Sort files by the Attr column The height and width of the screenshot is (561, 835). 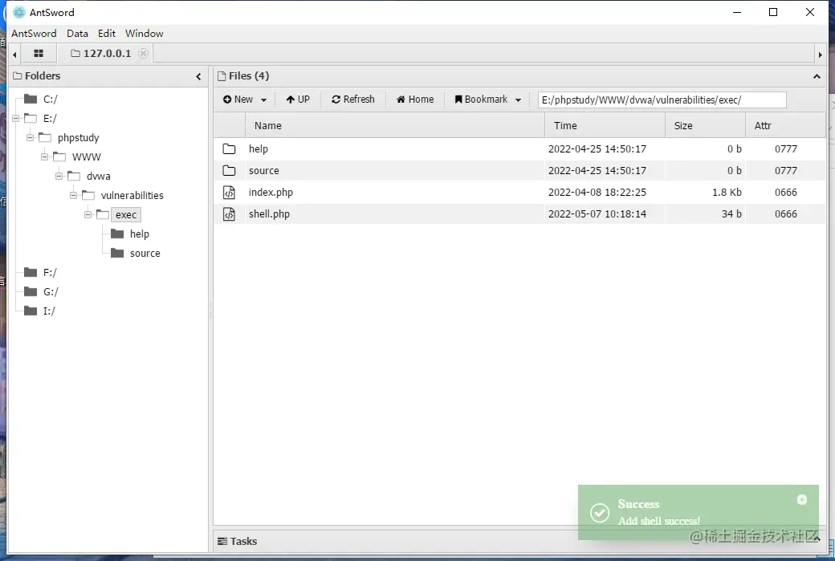click(785, 126)
